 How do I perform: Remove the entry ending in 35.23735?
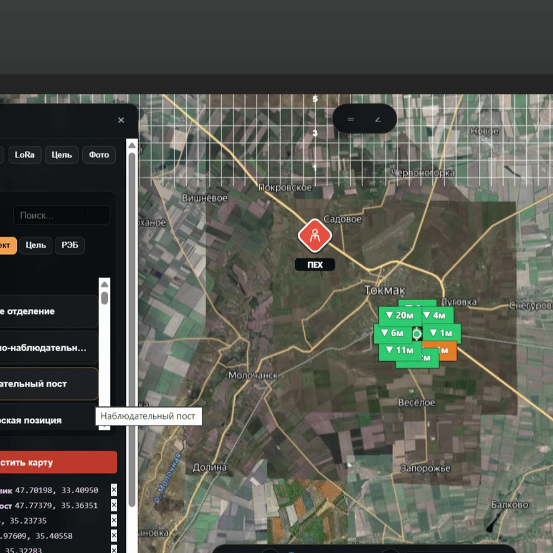[x=114, y=521]
